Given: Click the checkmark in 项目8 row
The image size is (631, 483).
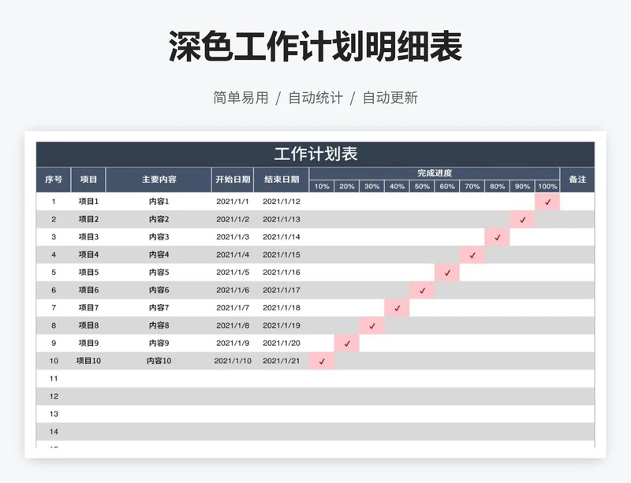Looking at the screenshot, I should coord(372,325).
